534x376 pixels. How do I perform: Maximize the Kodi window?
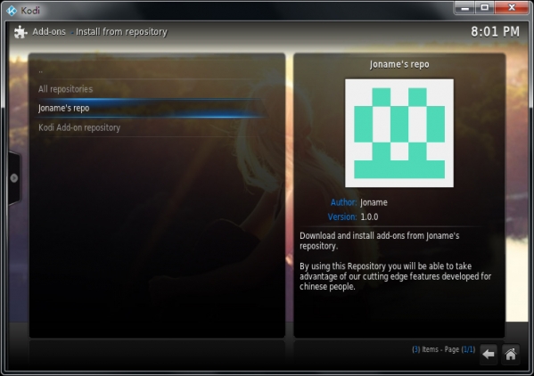(x=485, y=7)
